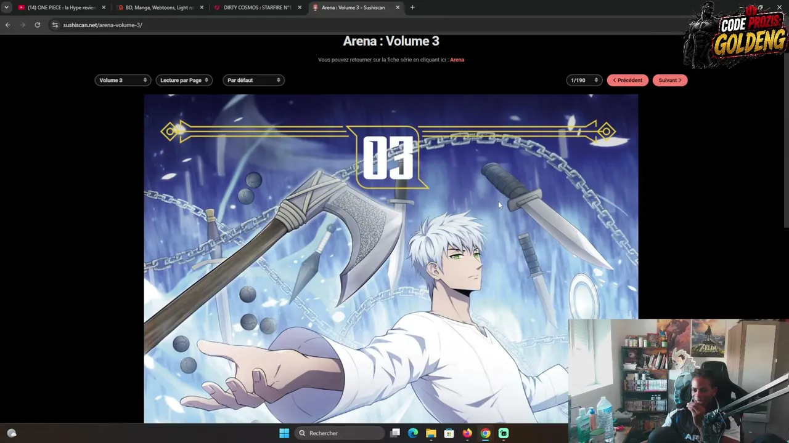Go to the previous page with Précédent

coord(628,80)
